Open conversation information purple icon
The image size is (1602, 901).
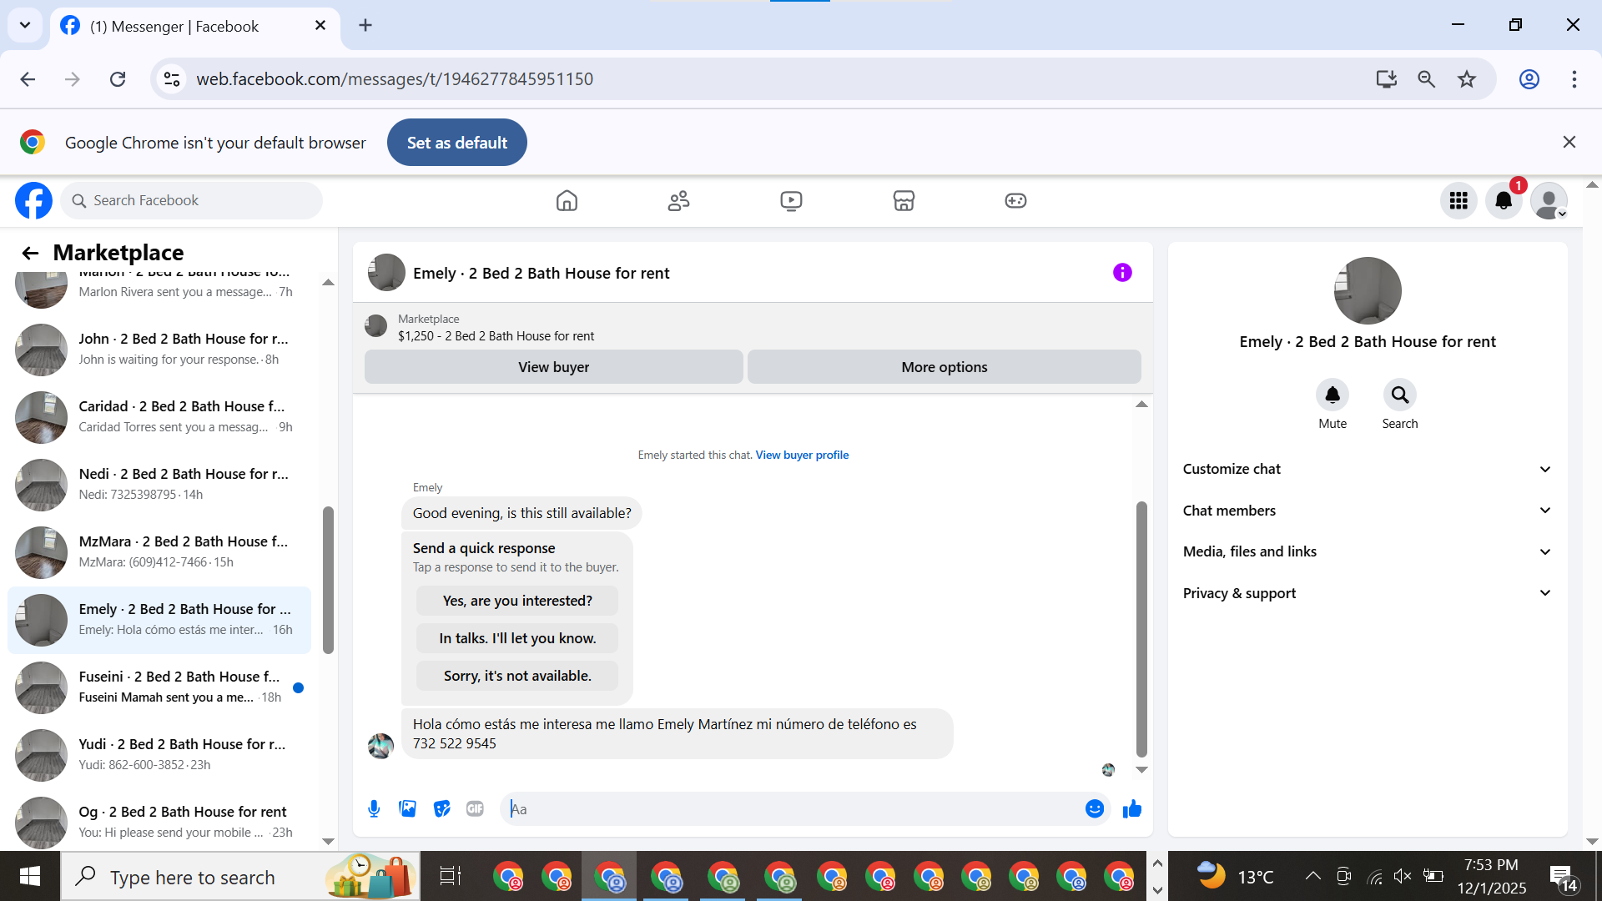pos(1122,273)
